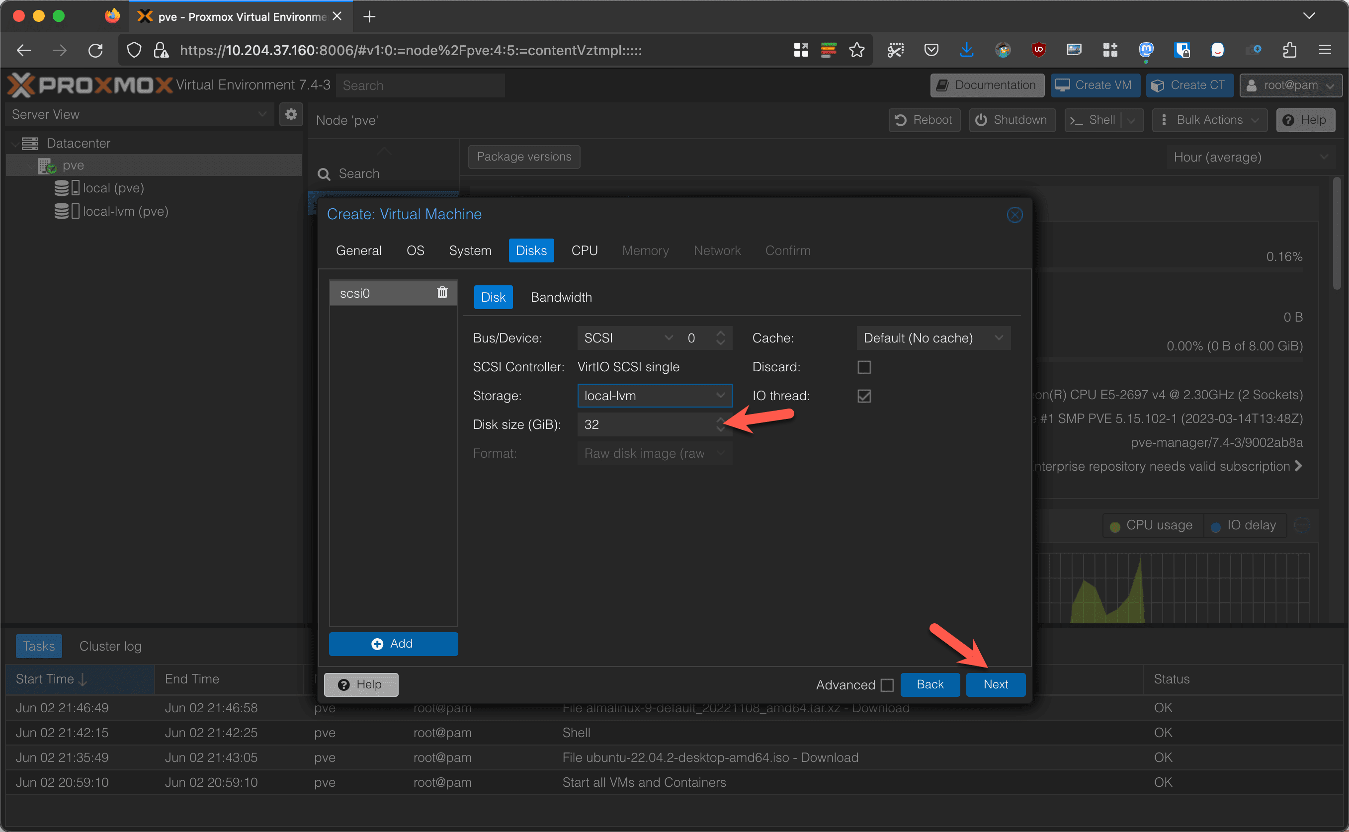Click the Firefox reload page icon

tap(96, 50)
